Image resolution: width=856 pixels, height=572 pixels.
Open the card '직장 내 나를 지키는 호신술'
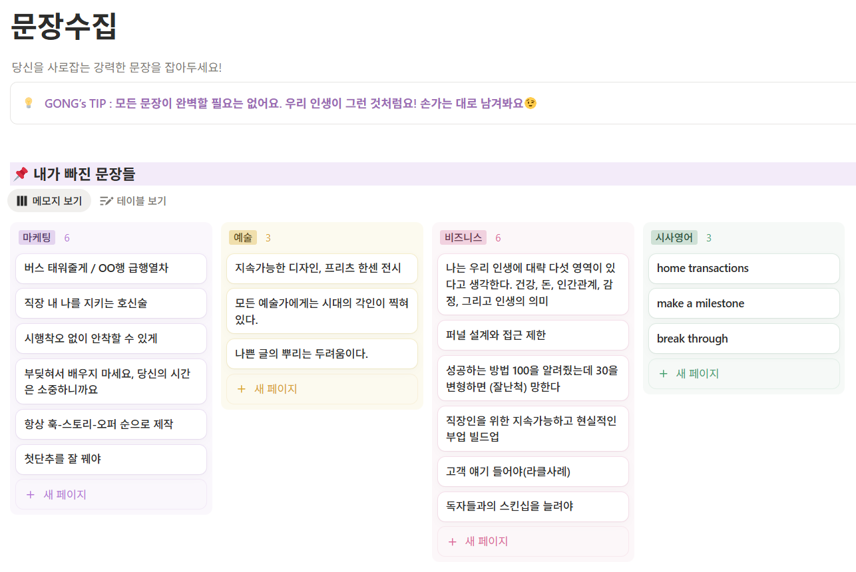click(110, 303)
